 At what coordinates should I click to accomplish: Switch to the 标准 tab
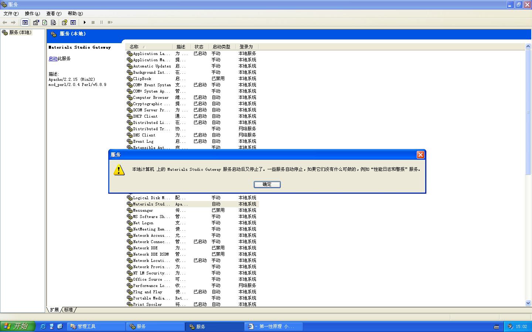(69, 310)
